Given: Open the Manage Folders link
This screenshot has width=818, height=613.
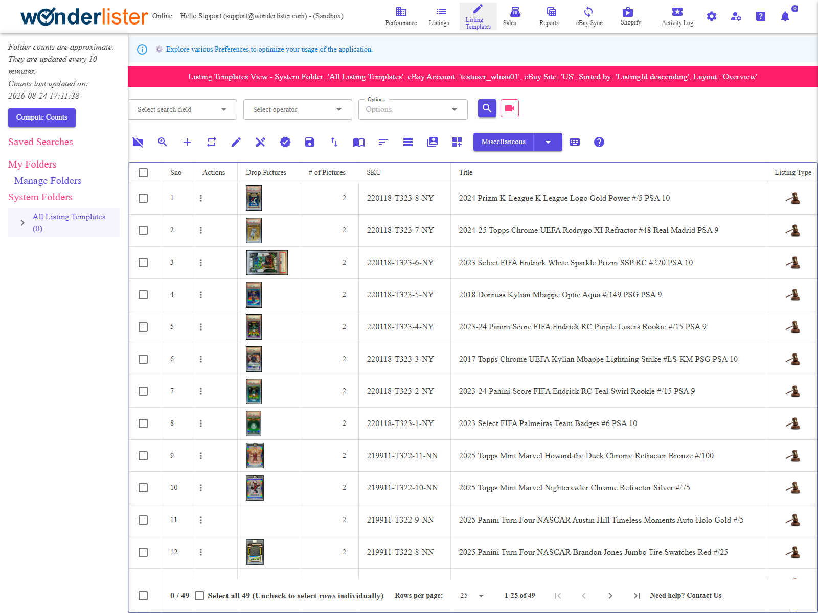Looking at the screenshot, I should coord(48,181).
